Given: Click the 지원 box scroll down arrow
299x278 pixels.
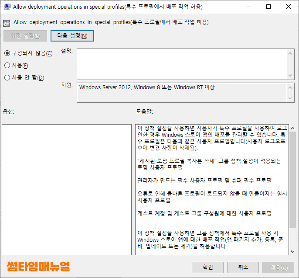Looking at the screenshot, I should 290,98.
